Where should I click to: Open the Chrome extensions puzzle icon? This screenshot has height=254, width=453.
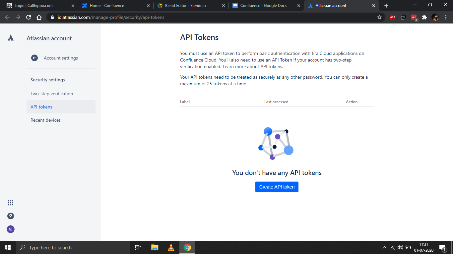424,17
